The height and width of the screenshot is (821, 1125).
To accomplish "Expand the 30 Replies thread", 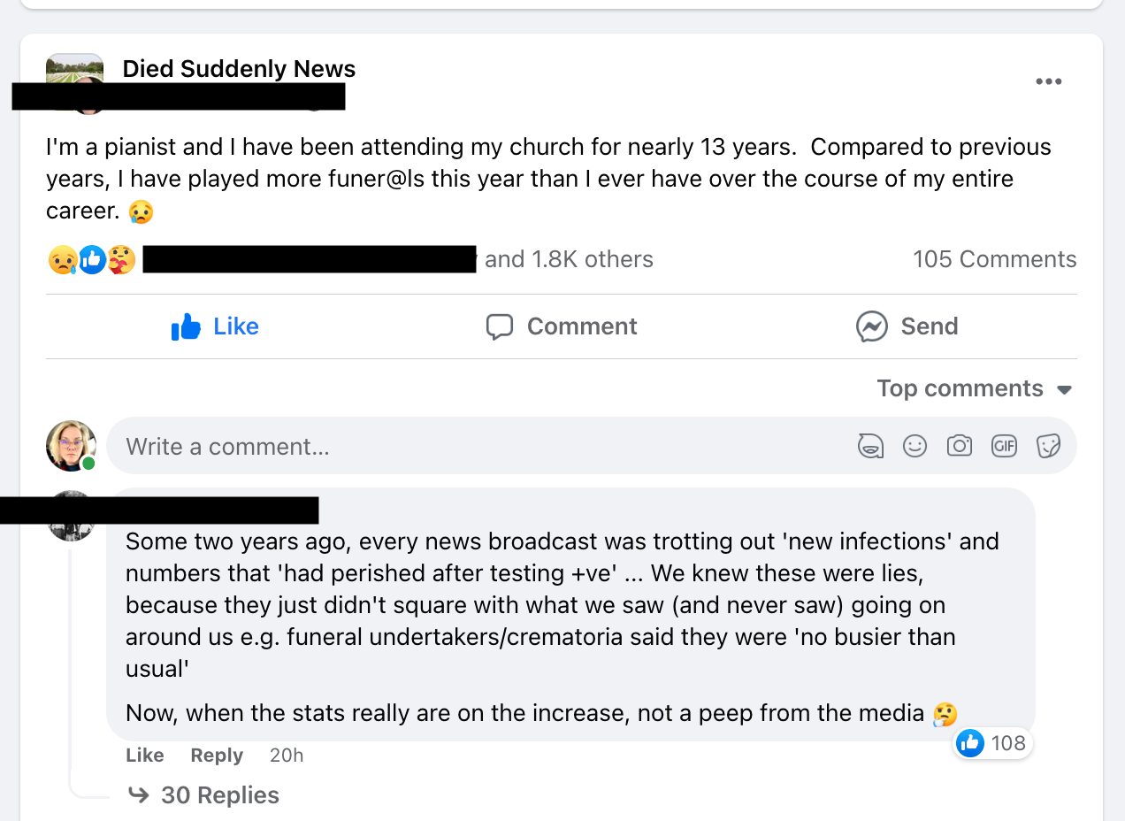I will click(219, 795).
